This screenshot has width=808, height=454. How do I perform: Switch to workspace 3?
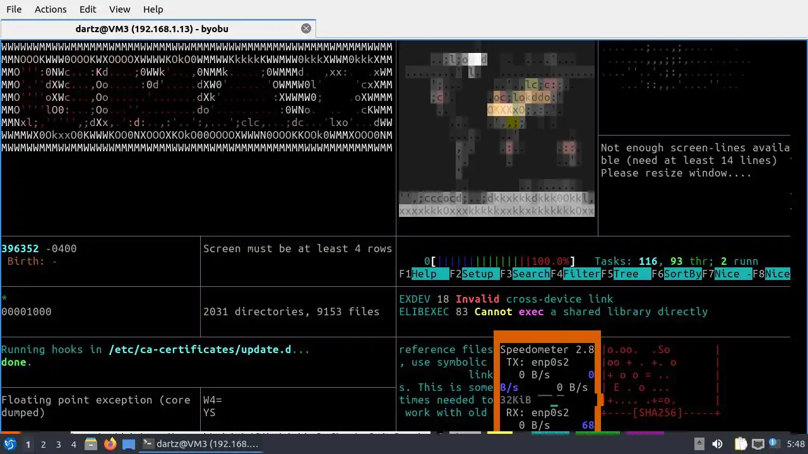(x=59, y=445)
